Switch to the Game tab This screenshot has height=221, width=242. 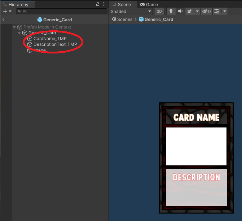pos(149,5)
